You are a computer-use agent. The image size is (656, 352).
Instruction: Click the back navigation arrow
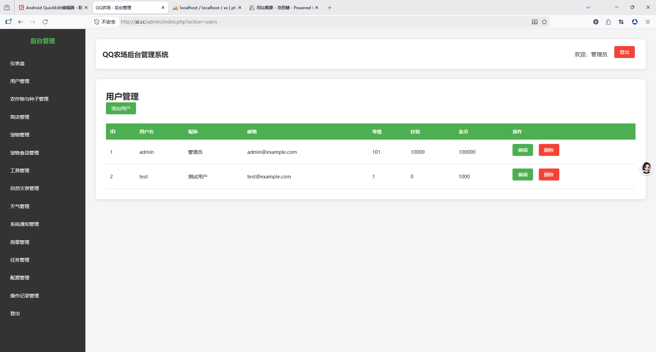(20, 22)
